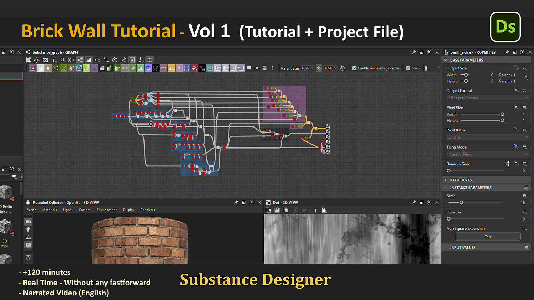The image size is (534, 300).
Task: Open the Lights menu in 3D view
Action: [x=68, y=210]
